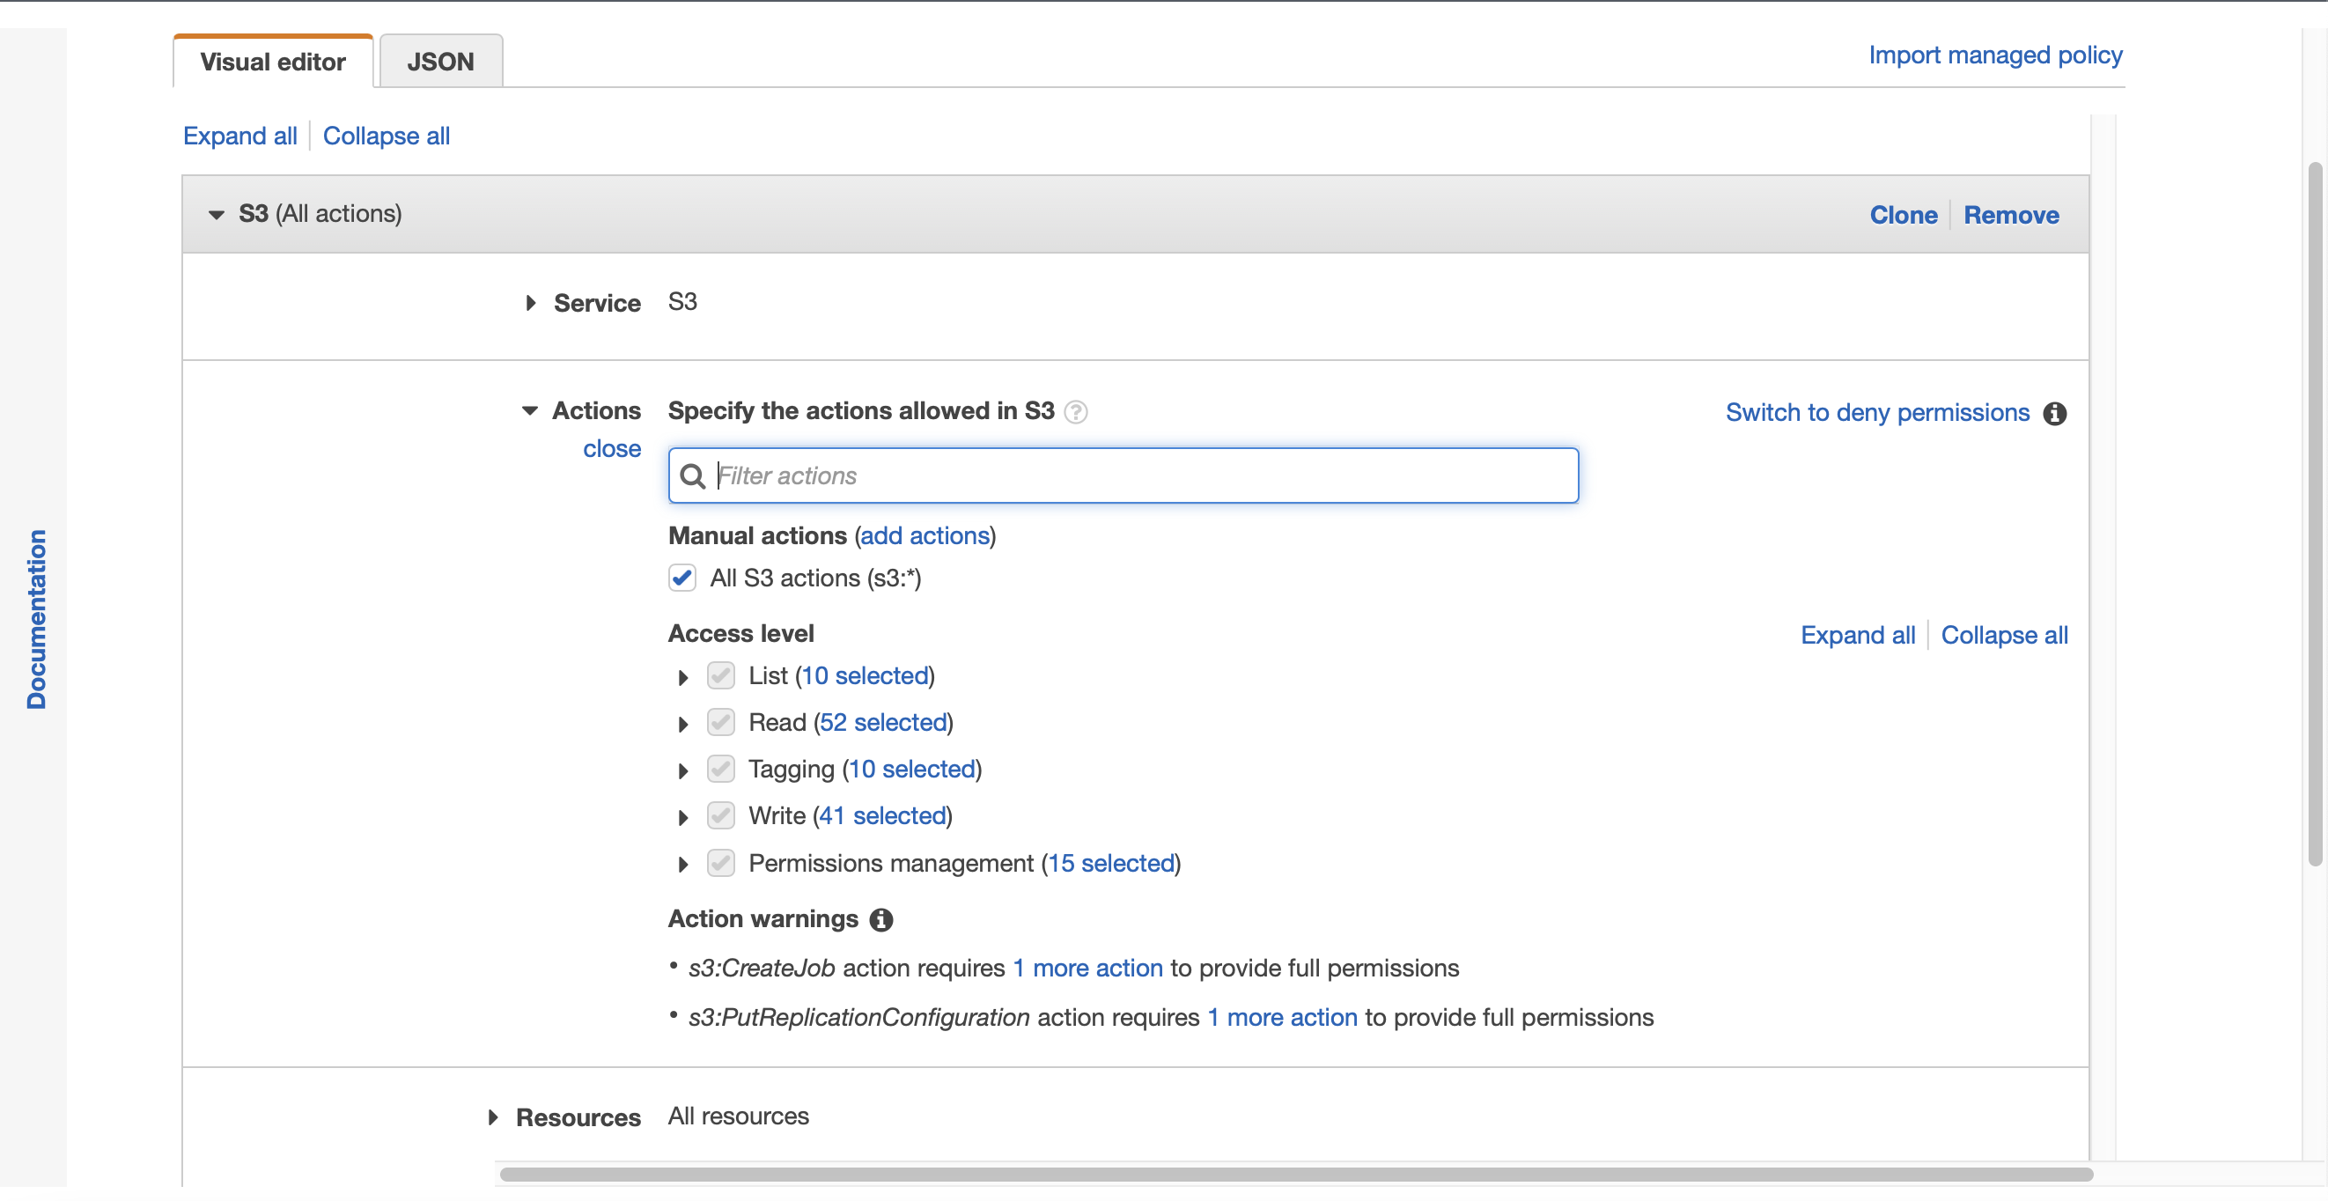The width and height of the screenshot is (2328, 1201).
Task: Expand the Write access level arrow
Action: point(682,817)
